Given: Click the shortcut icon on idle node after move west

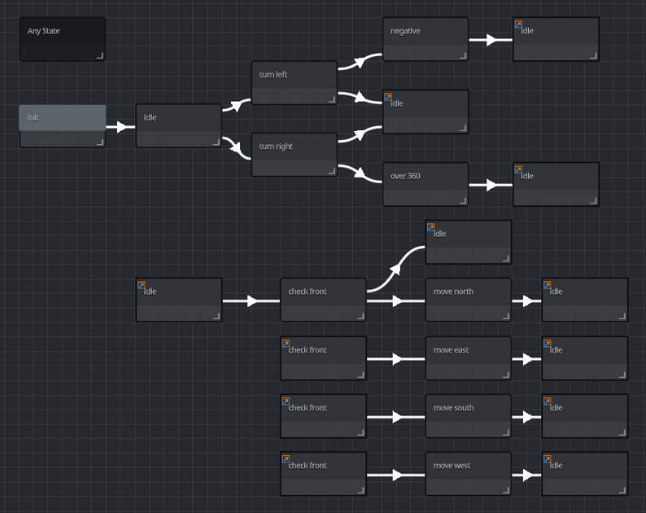Looking at the screenshot, I should tap(547, 459).
